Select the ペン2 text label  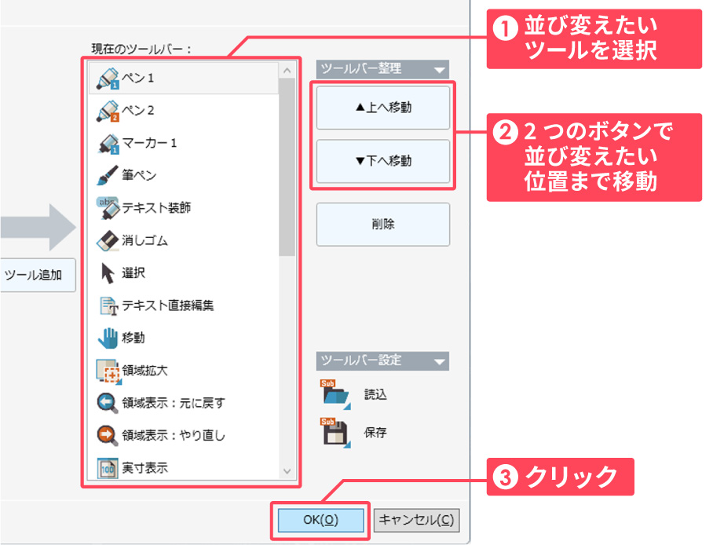(137, 111)
